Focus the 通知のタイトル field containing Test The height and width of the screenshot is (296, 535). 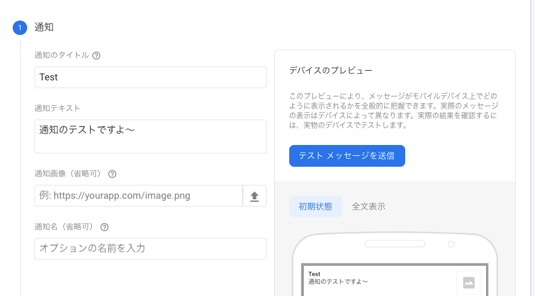tap(150, 77)
